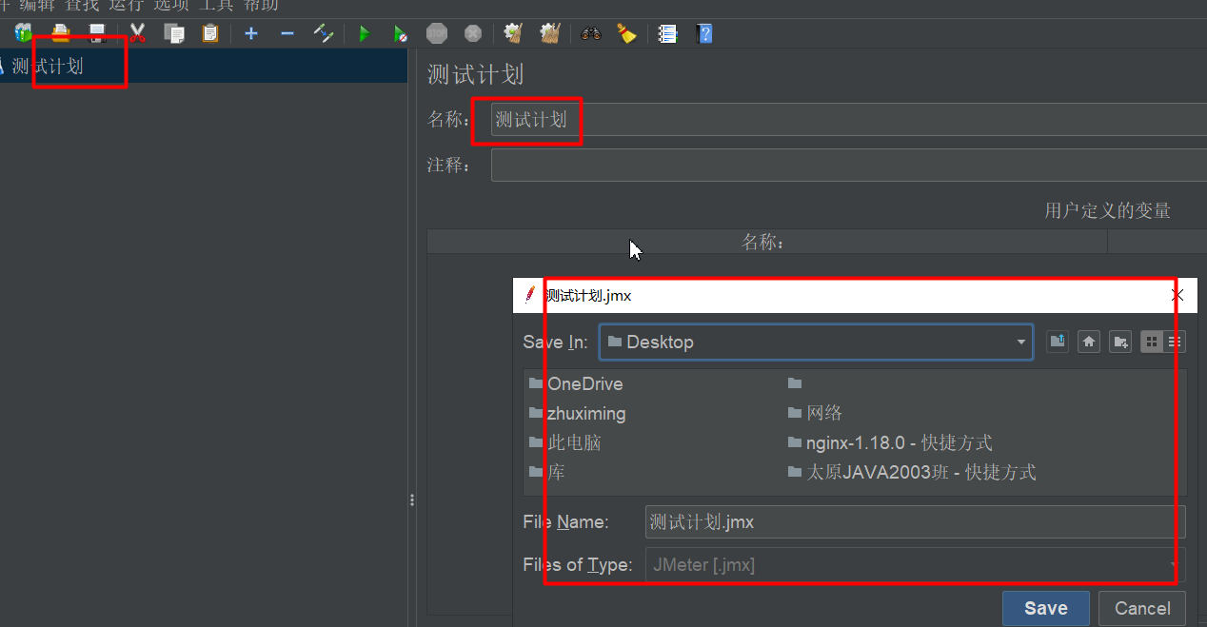The width and height of the screenshot is (1207, 627).
Task: Click the Paste clipboard icon
Action: (x=209, y=34)
